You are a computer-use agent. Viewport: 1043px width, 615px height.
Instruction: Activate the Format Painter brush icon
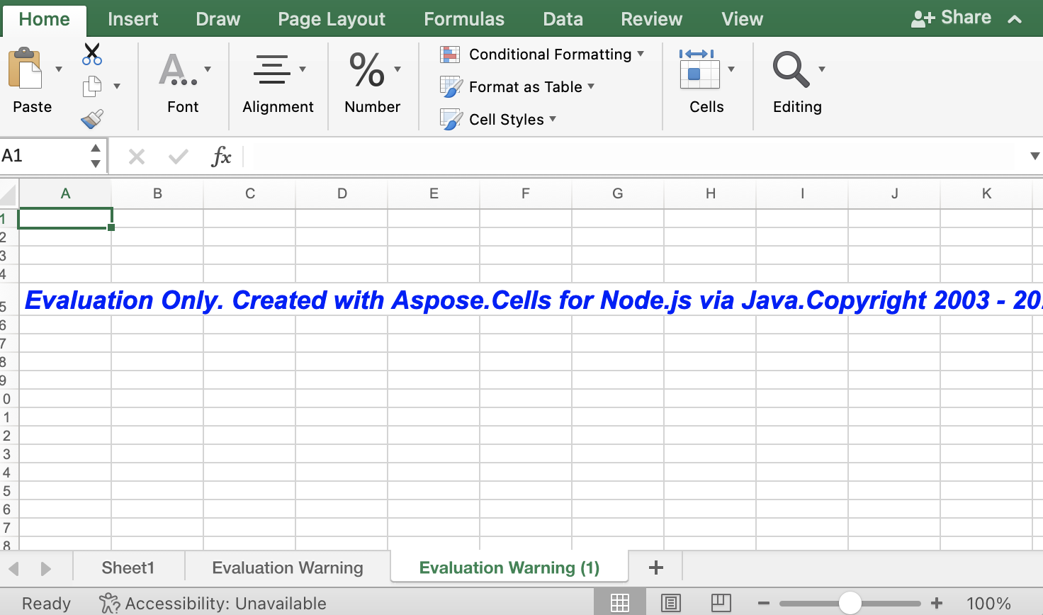[92, 118]
